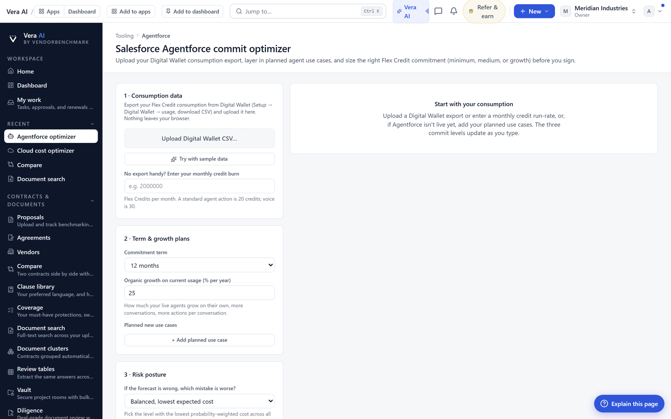Focus the organic growth percent field
This screenshot has width=671, height=419.
click(x=200, y=293)
